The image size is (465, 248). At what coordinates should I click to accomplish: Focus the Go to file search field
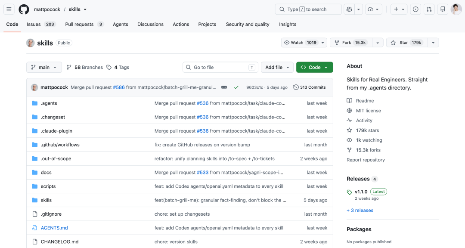point(220,67)
